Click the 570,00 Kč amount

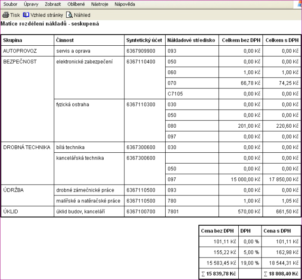point(249,212)
